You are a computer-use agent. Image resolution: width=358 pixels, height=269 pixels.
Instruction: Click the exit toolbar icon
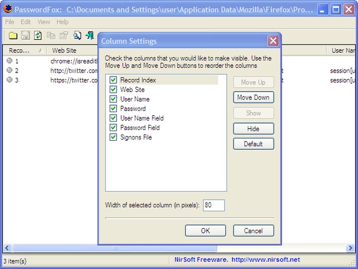[90, 36]
